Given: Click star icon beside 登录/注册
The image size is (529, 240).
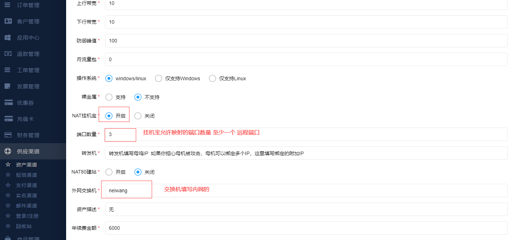Looking at the screenshot, I should click(8, 216).
